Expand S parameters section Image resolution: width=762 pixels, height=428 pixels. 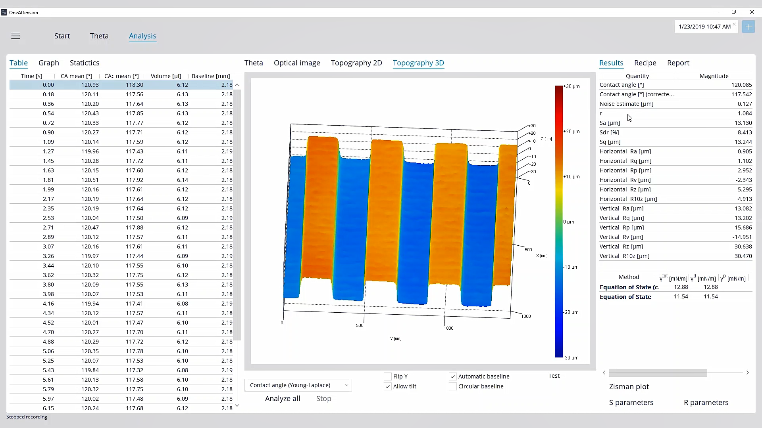[631, 402]
